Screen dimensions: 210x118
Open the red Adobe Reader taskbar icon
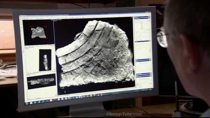click(55, 100)
